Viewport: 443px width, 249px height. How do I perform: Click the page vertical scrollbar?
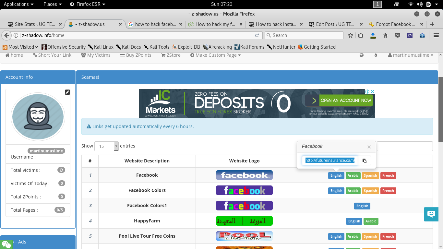440,109
